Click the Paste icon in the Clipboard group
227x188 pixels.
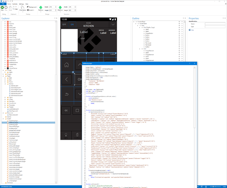[11, 8]
